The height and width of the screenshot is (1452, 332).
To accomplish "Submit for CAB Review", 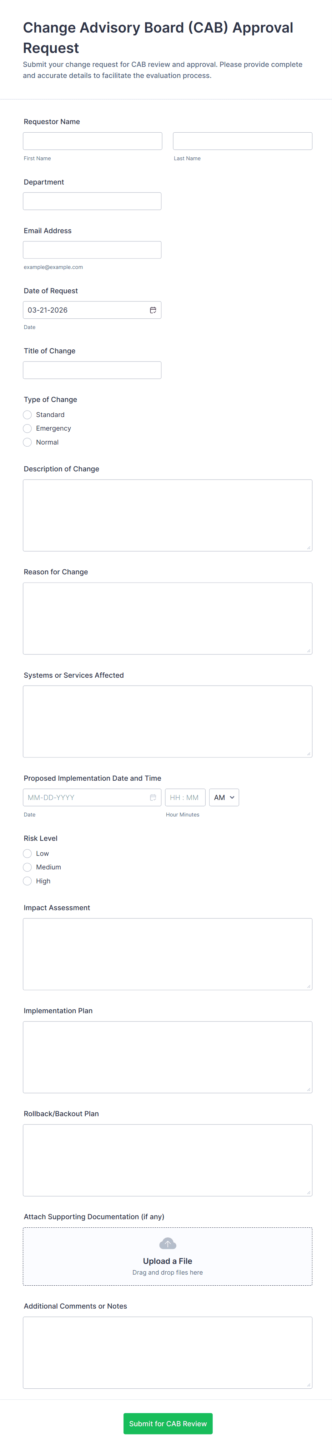I will click(168, 1423).
